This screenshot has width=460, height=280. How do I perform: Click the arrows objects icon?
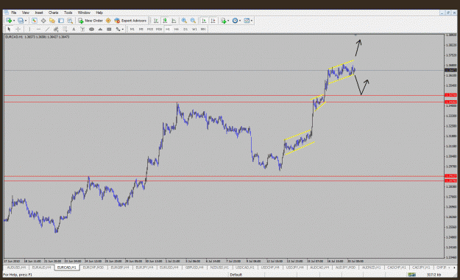(x=118, y=29)
